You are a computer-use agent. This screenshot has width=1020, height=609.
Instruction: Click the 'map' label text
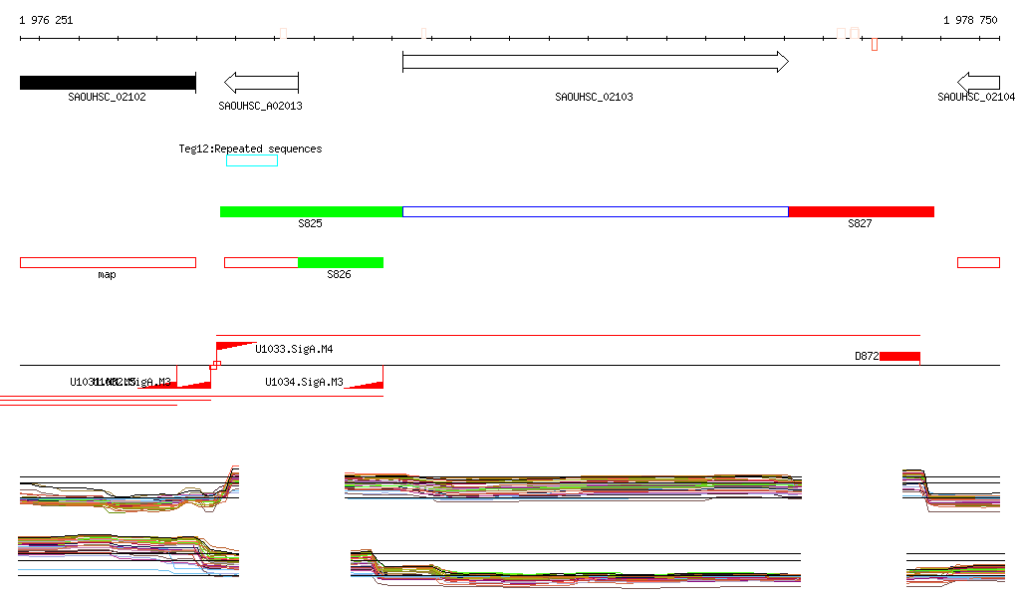pos(107,275)
